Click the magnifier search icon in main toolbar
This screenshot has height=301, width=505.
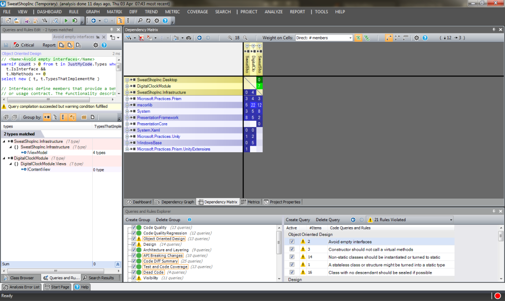pyautogui.click(x=140, y=21)
